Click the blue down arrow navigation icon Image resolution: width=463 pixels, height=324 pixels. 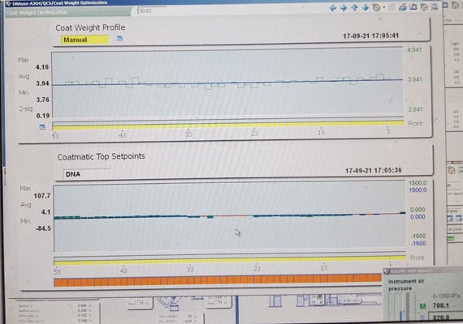[366, 8]
